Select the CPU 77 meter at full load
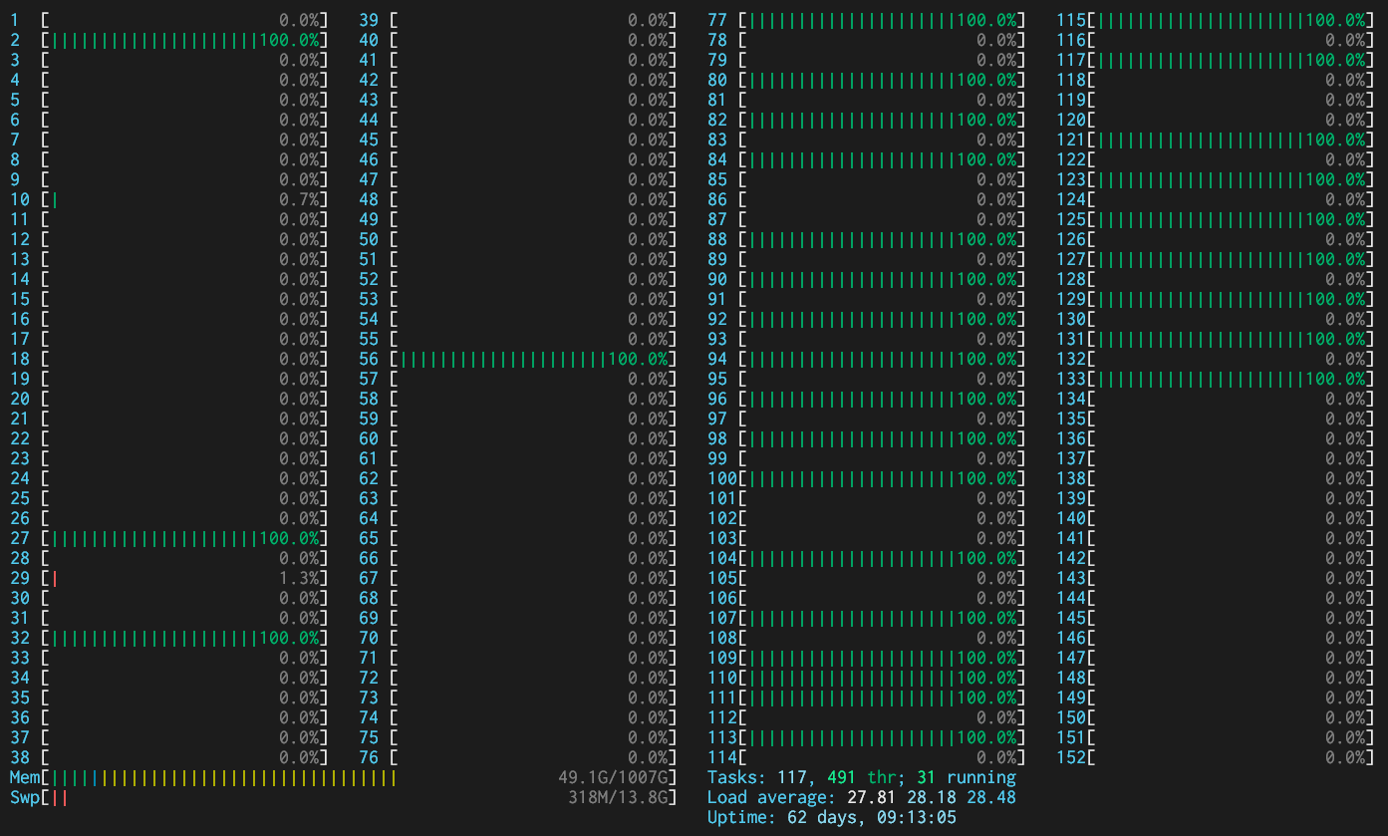1388x836 pixels. pos(877,20)
